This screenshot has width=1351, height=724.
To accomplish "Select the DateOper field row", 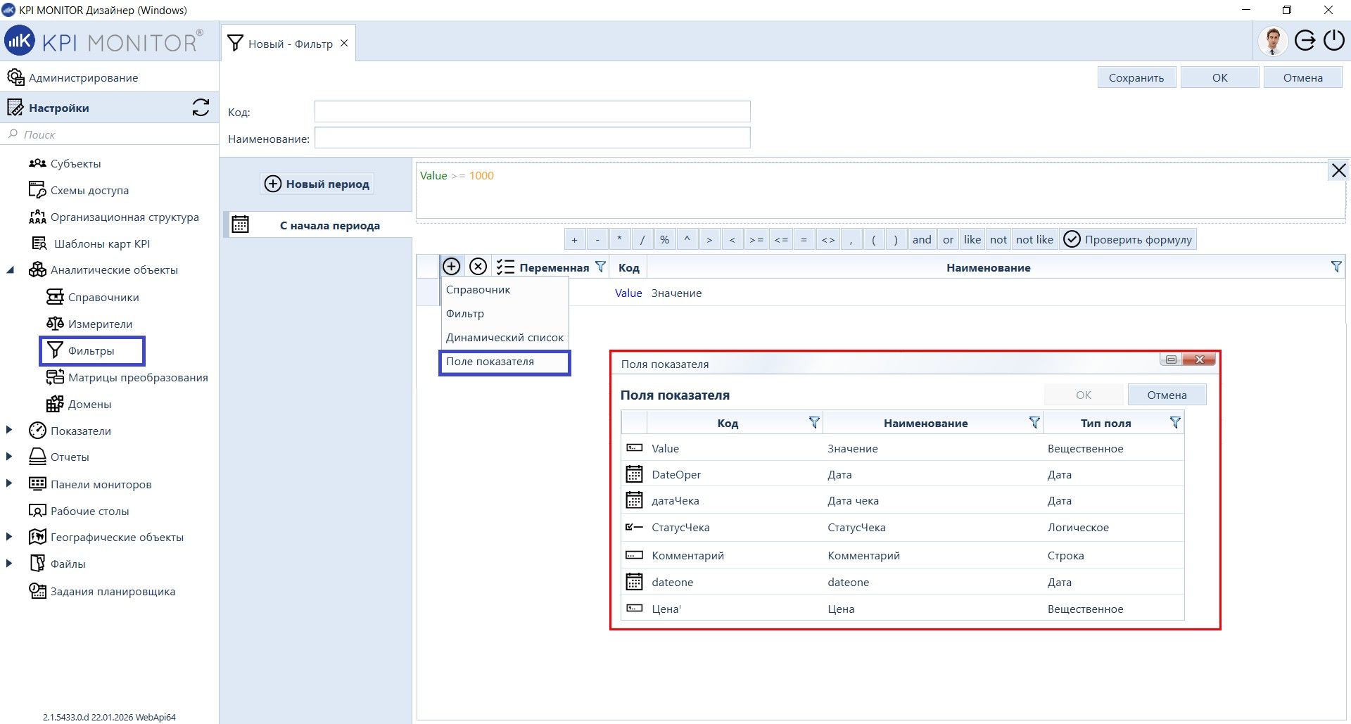I will click(903, 474).
